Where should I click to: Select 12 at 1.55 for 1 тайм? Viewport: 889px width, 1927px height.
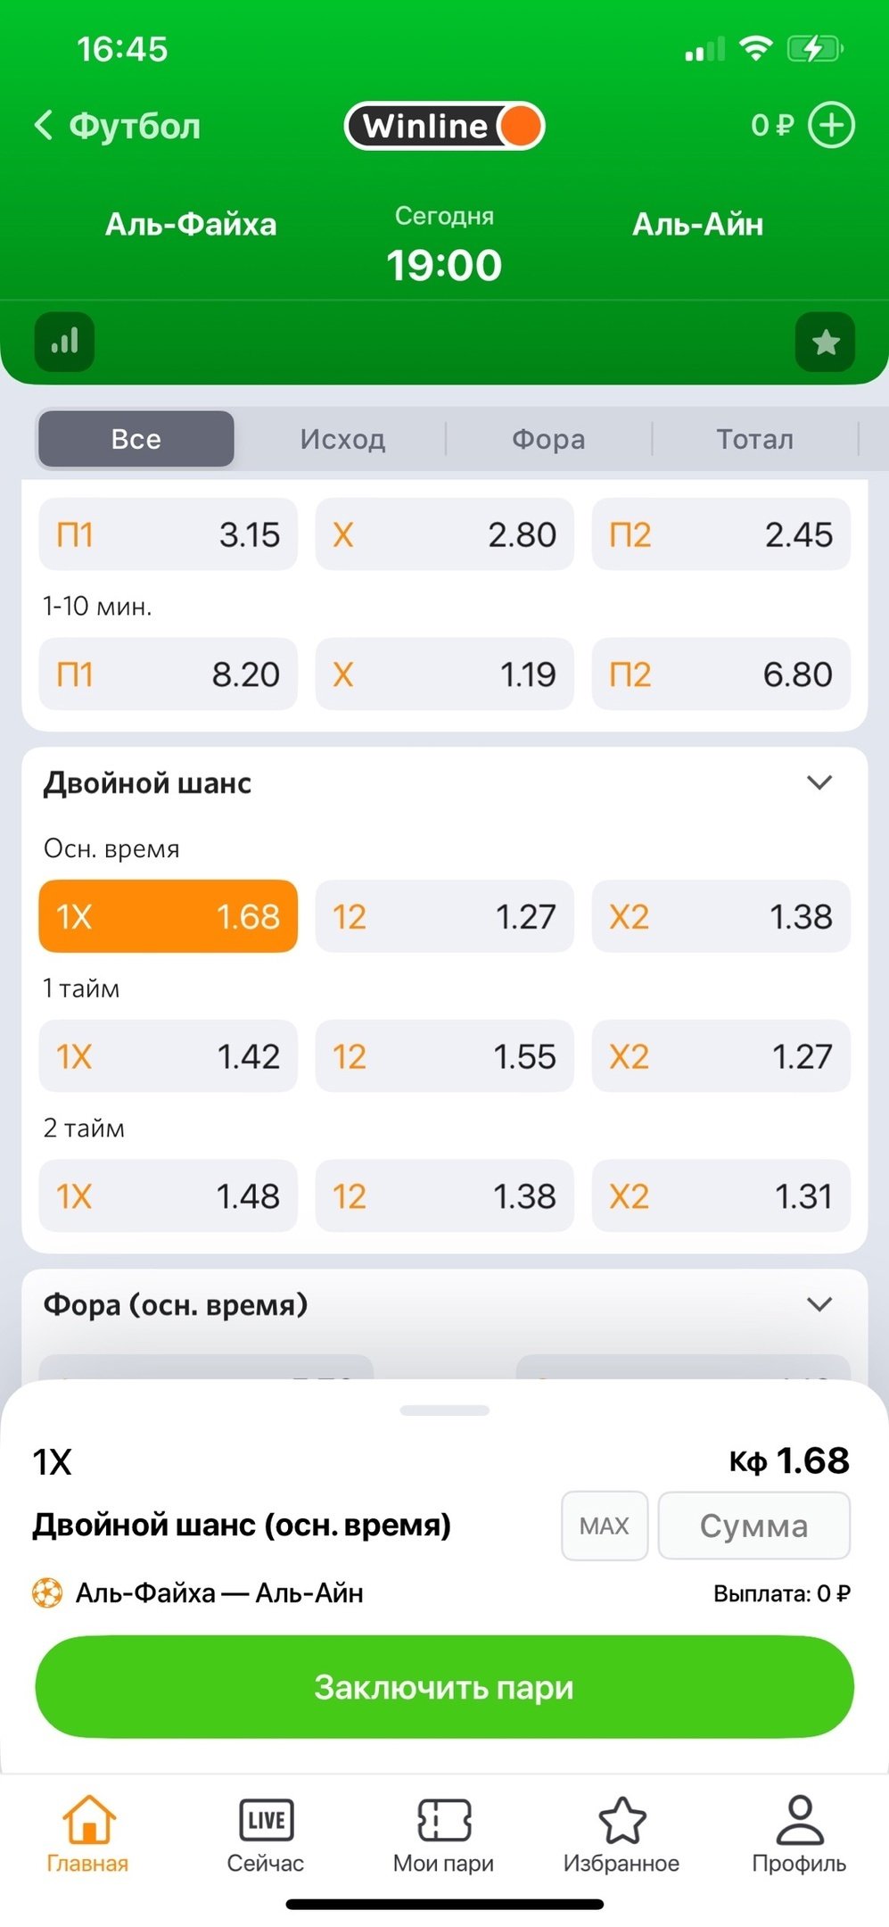click(444, 1056)
